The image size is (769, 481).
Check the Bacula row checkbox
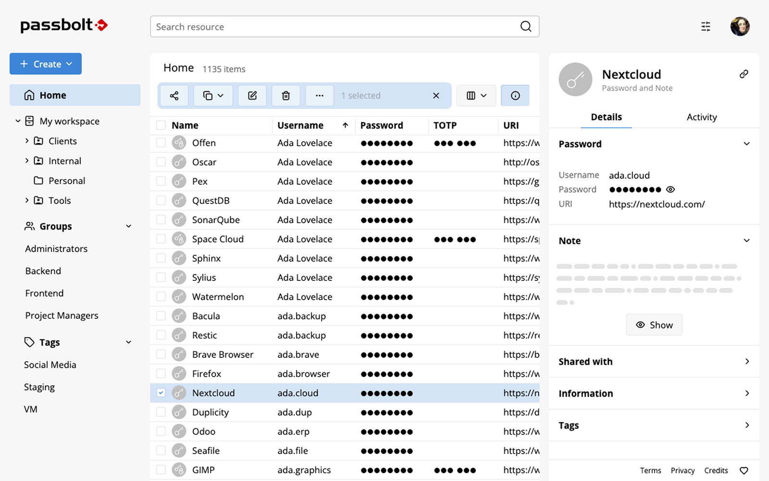click(161, 316)
